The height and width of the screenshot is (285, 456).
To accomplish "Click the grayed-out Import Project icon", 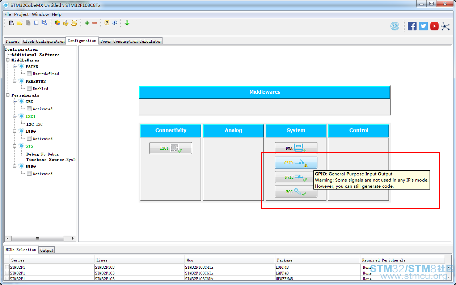I will point(28,23).
